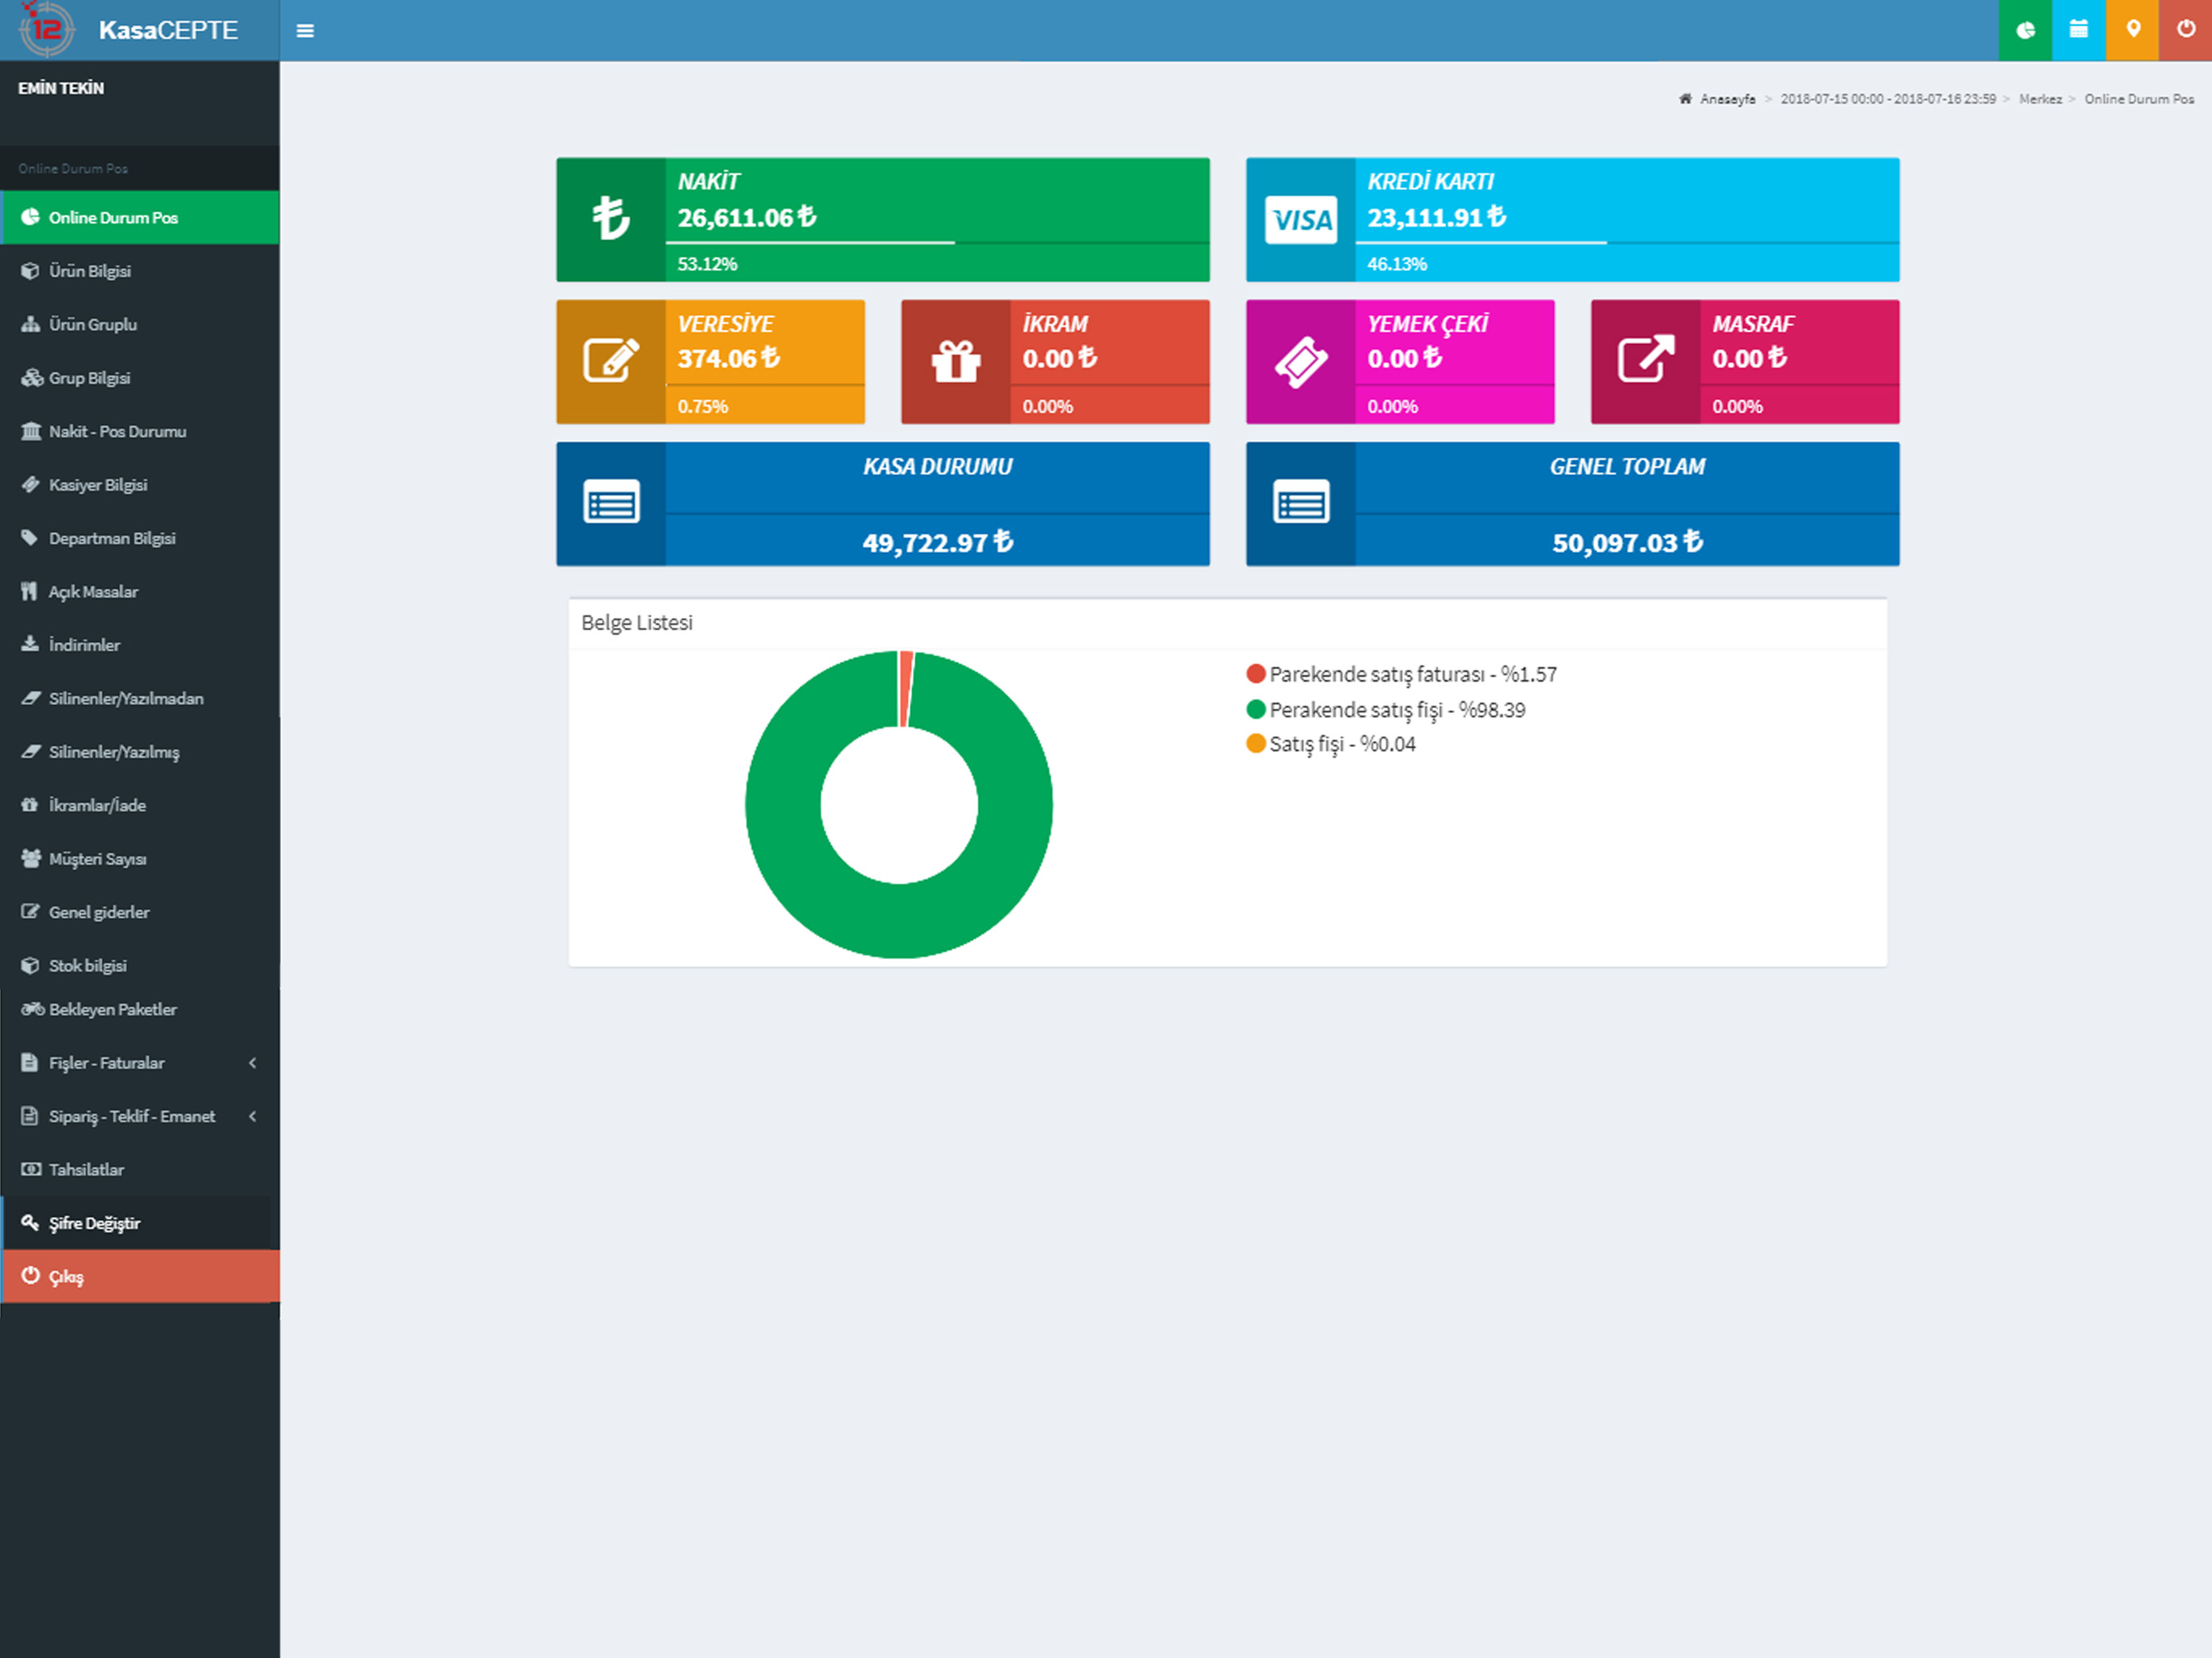Click 0.75% on VERESİYE card
The width and height of the screenshot is (2212, 1658).
703,406
